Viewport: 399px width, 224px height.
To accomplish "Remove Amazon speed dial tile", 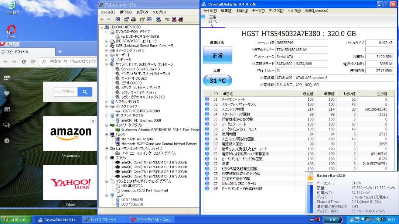I will point(93,121).
